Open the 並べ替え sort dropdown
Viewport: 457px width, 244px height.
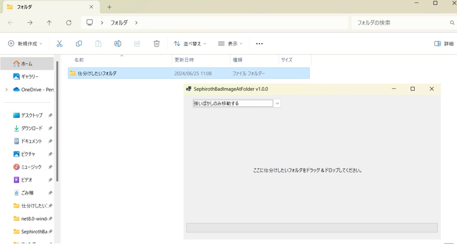point(190,44)
